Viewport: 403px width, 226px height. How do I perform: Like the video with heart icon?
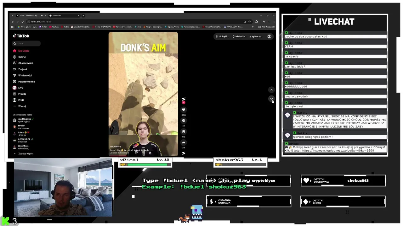point(184,110)
